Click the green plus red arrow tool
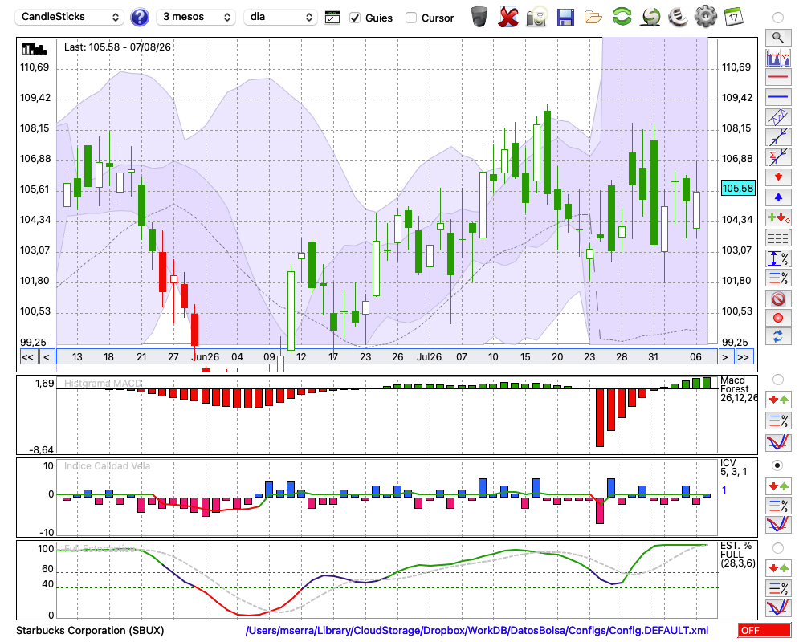This screenshot has height=642, width=803. [778, 217]
